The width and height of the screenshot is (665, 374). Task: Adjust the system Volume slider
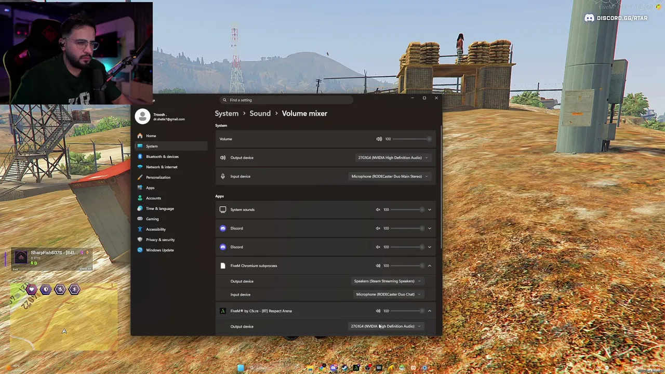(x=412, y=139)
